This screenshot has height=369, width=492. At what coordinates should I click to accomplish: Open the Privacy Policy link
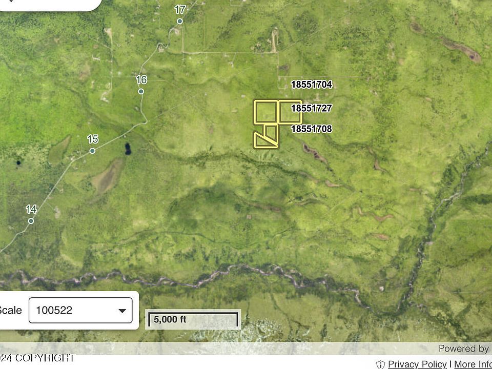[417, 364]
